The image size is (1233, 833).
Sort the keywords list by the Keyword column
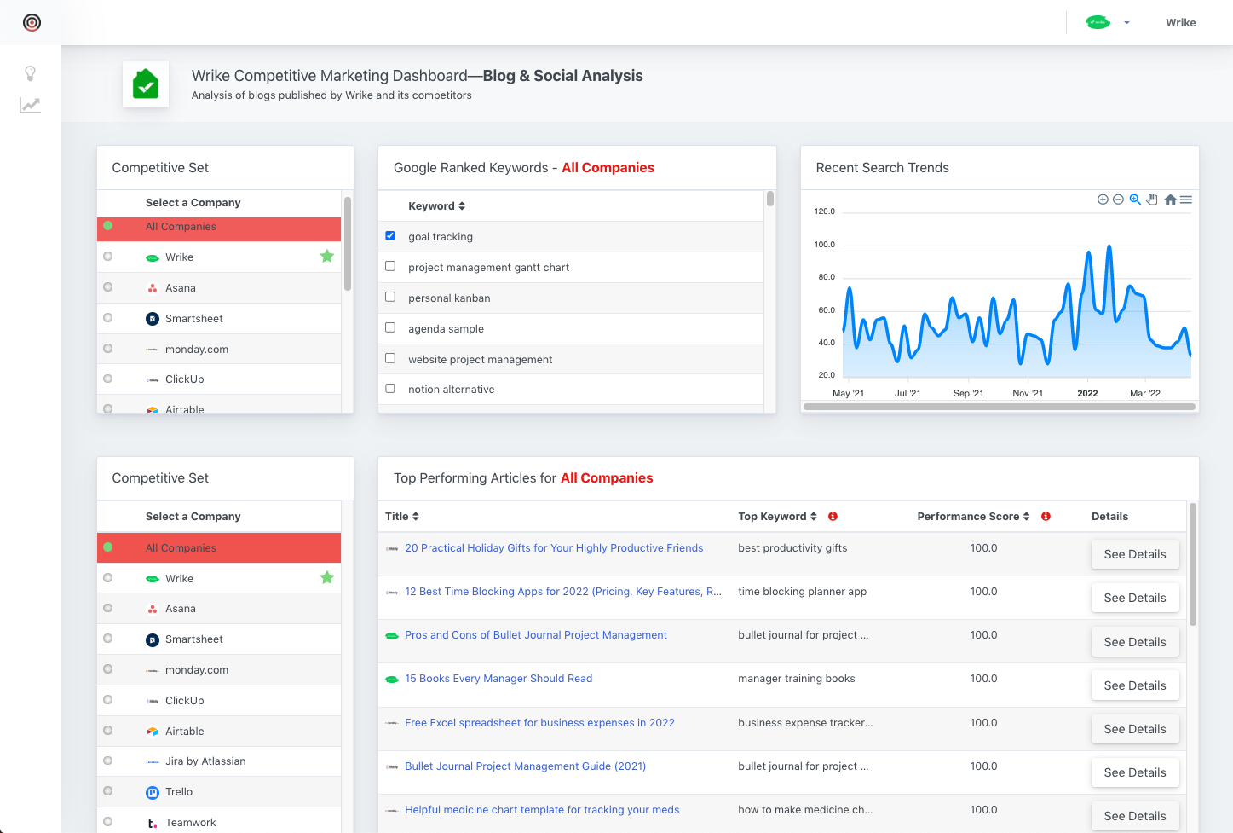pos(436,206)
